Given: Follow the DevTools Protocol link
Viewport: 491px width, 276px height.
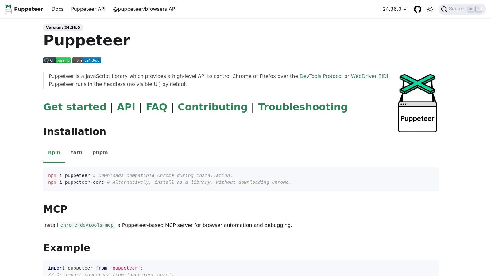Looking at the screenshot, I should click(x=321, y=76).
